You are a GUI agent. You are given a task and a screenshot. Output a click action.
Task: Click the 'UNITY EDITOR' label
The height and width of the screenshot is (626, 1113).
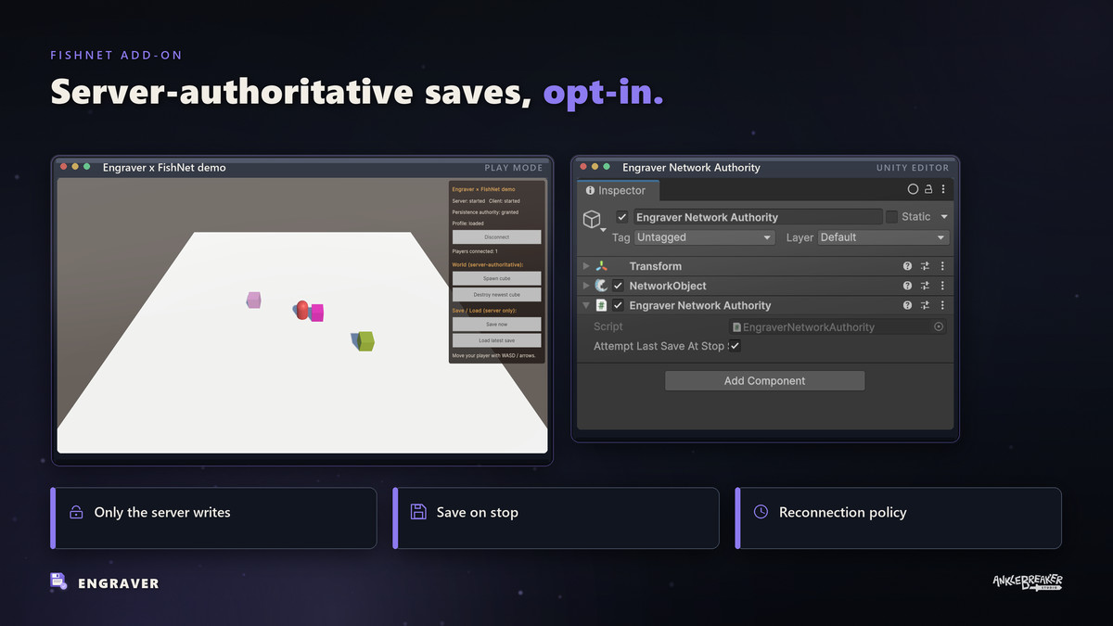tap(913, 168)
